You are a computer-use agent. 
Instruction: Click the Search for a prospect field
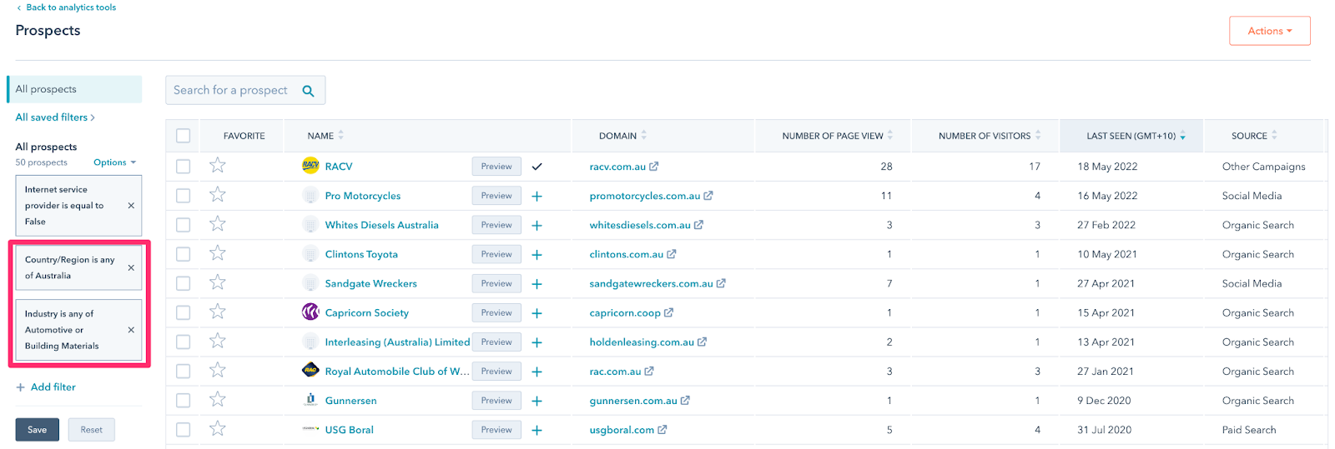pyautogui.click(x=230, y=90)
